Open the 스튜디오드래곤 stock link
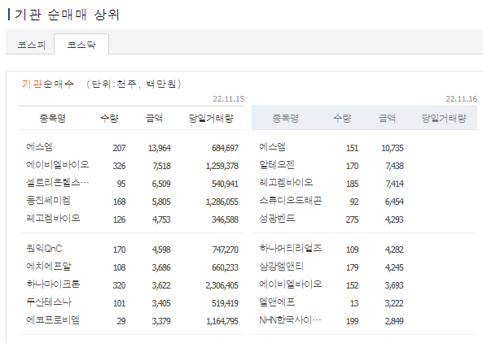483x343 pixels. click(291, 201)
